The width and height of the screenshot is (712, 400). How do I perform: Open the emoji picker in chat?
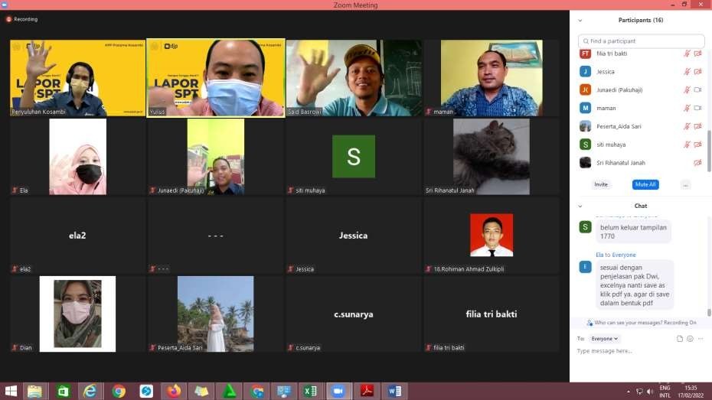(x=690, y=338)
